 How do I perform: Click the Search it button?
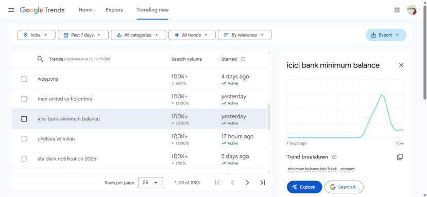(344, 187)
